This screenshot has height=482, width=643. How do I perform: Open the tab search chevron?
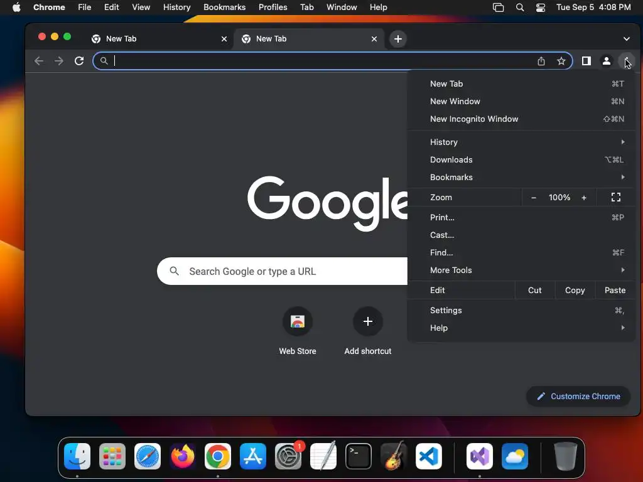[627, 39]
